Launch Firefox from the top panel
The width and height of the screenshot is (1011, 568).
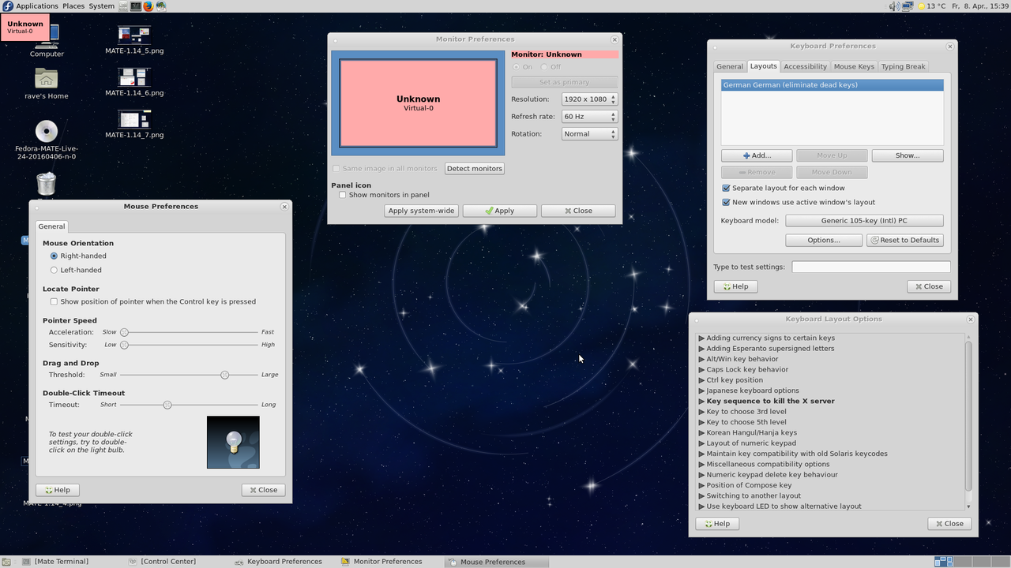pyautogui.click(x=148, y=6)
